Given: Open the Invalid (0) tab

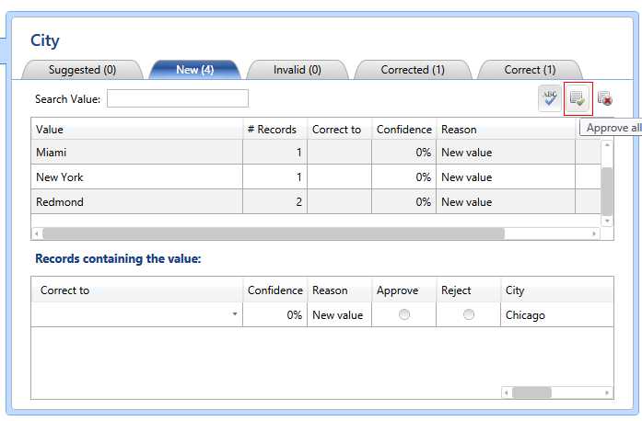Looking at the screenshot, I should [x=298, y=70].
